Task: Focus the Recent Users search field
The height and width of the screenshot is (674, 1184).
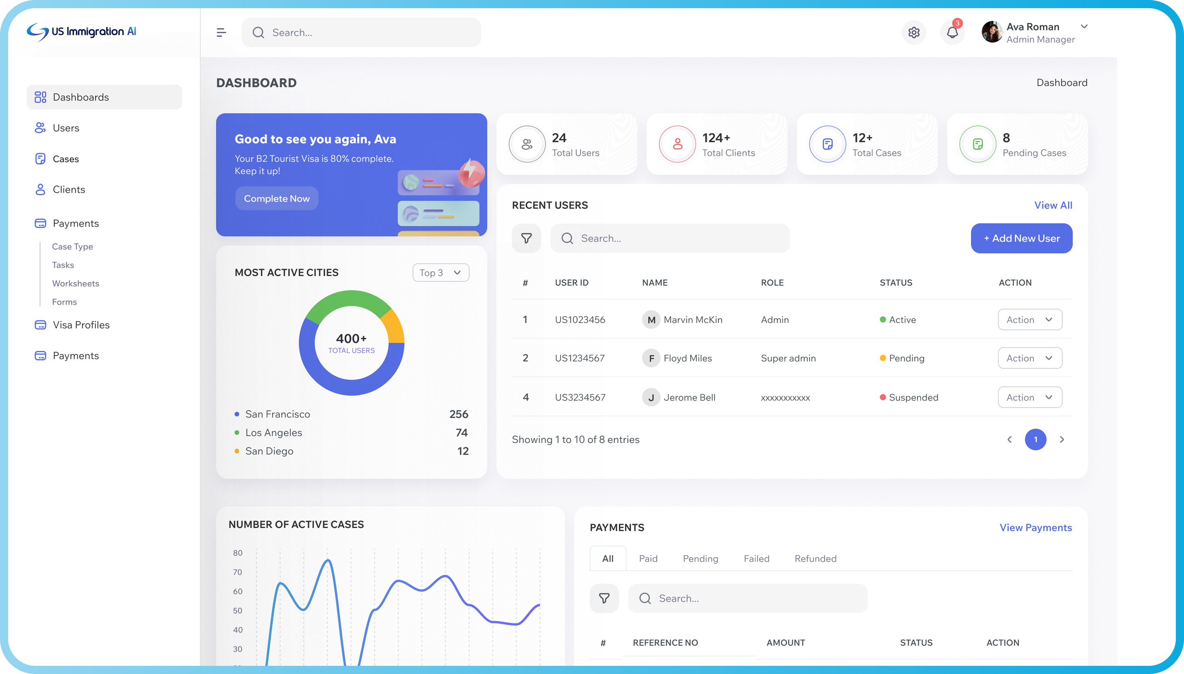Action: tap(669, 238)
